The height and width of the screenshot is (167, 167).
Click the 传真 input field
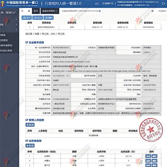click(106, 94)
